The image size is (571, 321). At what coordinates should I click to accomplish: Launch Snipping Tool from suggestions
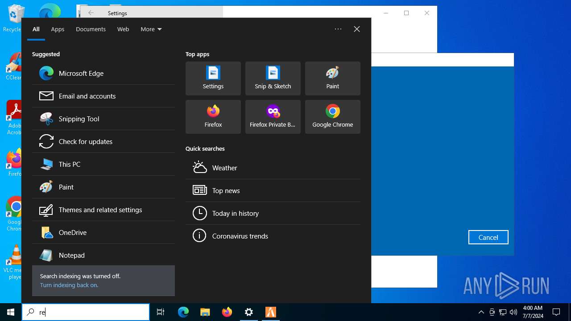pos(103,119)
